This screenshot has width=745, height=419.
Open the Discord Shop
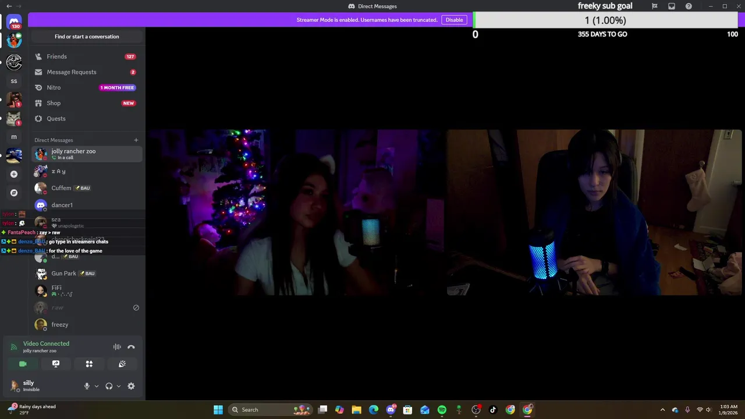(x=87, y=103)
